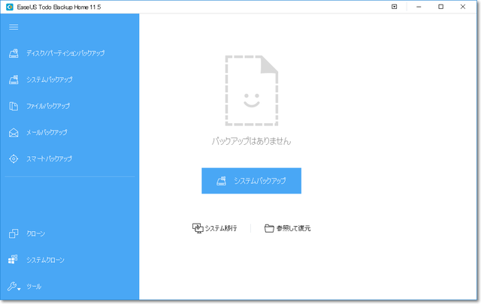Click the wrench icon for tools
Viewport: 481px width, 304px height.
coord(12,287)
